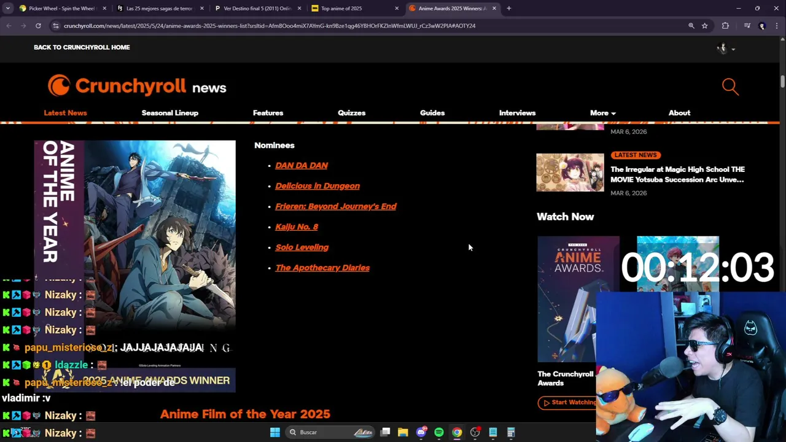The image size is (786, 442).
Task: Open the About menu item
Action: [679, 113]
